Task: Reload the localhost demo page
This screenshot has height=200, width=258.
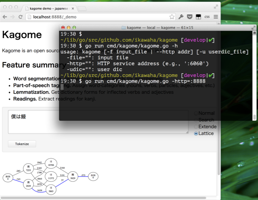Action: tap(20, 17)
